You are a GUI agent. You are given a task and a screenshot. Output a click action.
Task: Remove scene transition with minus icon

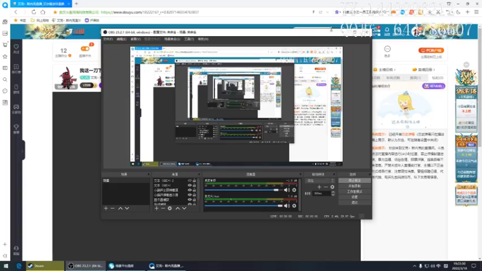pos(326,187)
